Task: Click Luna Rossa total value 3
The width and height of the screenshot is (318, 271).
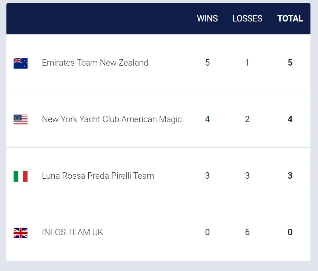Action: click(x=290, y=176)
